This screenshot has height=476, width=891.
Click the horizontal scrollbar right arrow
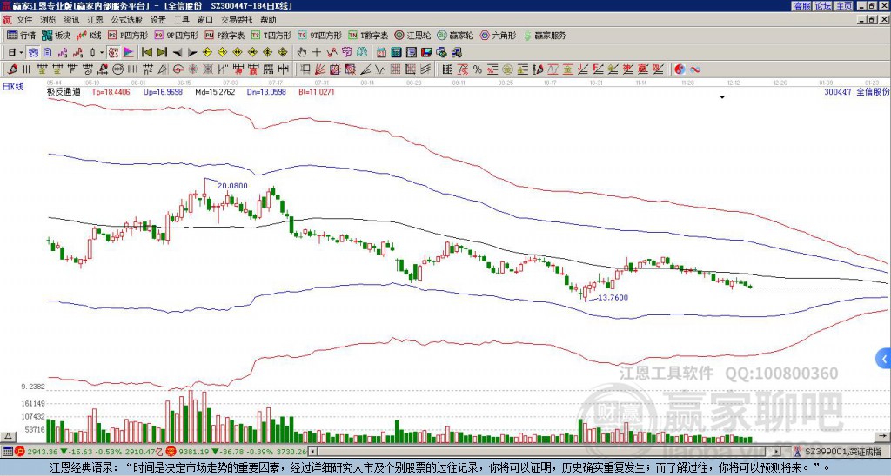(777, 452)
